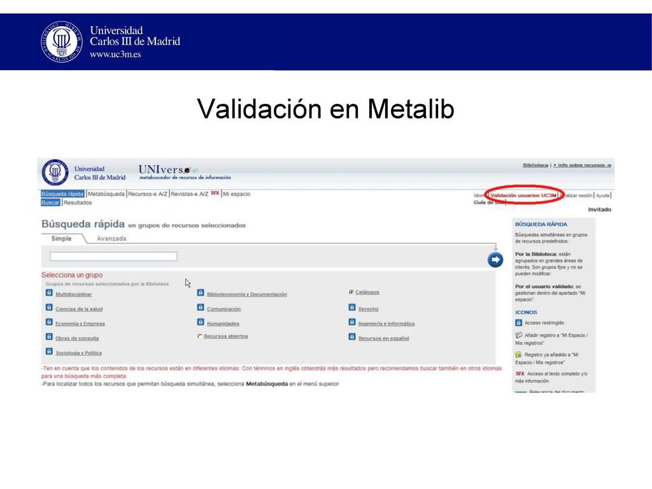This screenshot has width=652, height=489.
Task: Open the Biblioteconomía y Documentación link
Action: [247, 294]
